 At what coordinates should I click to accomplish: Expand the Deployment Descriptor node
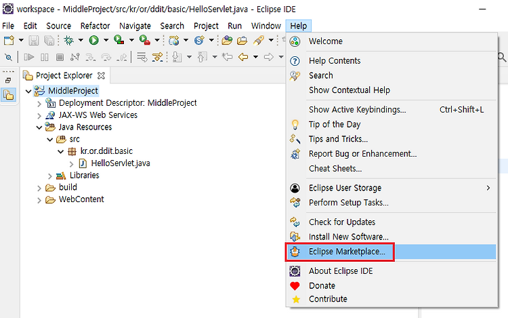coord(39,104)
